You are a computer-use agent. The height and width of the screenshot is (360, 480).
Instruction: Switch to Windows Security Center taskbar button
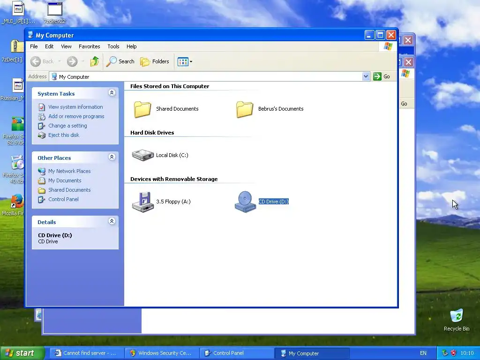[162, 353]
